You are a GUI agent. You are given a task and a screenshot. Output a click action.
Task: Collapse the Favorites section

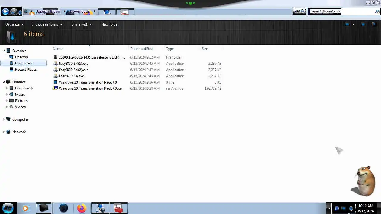4,51
